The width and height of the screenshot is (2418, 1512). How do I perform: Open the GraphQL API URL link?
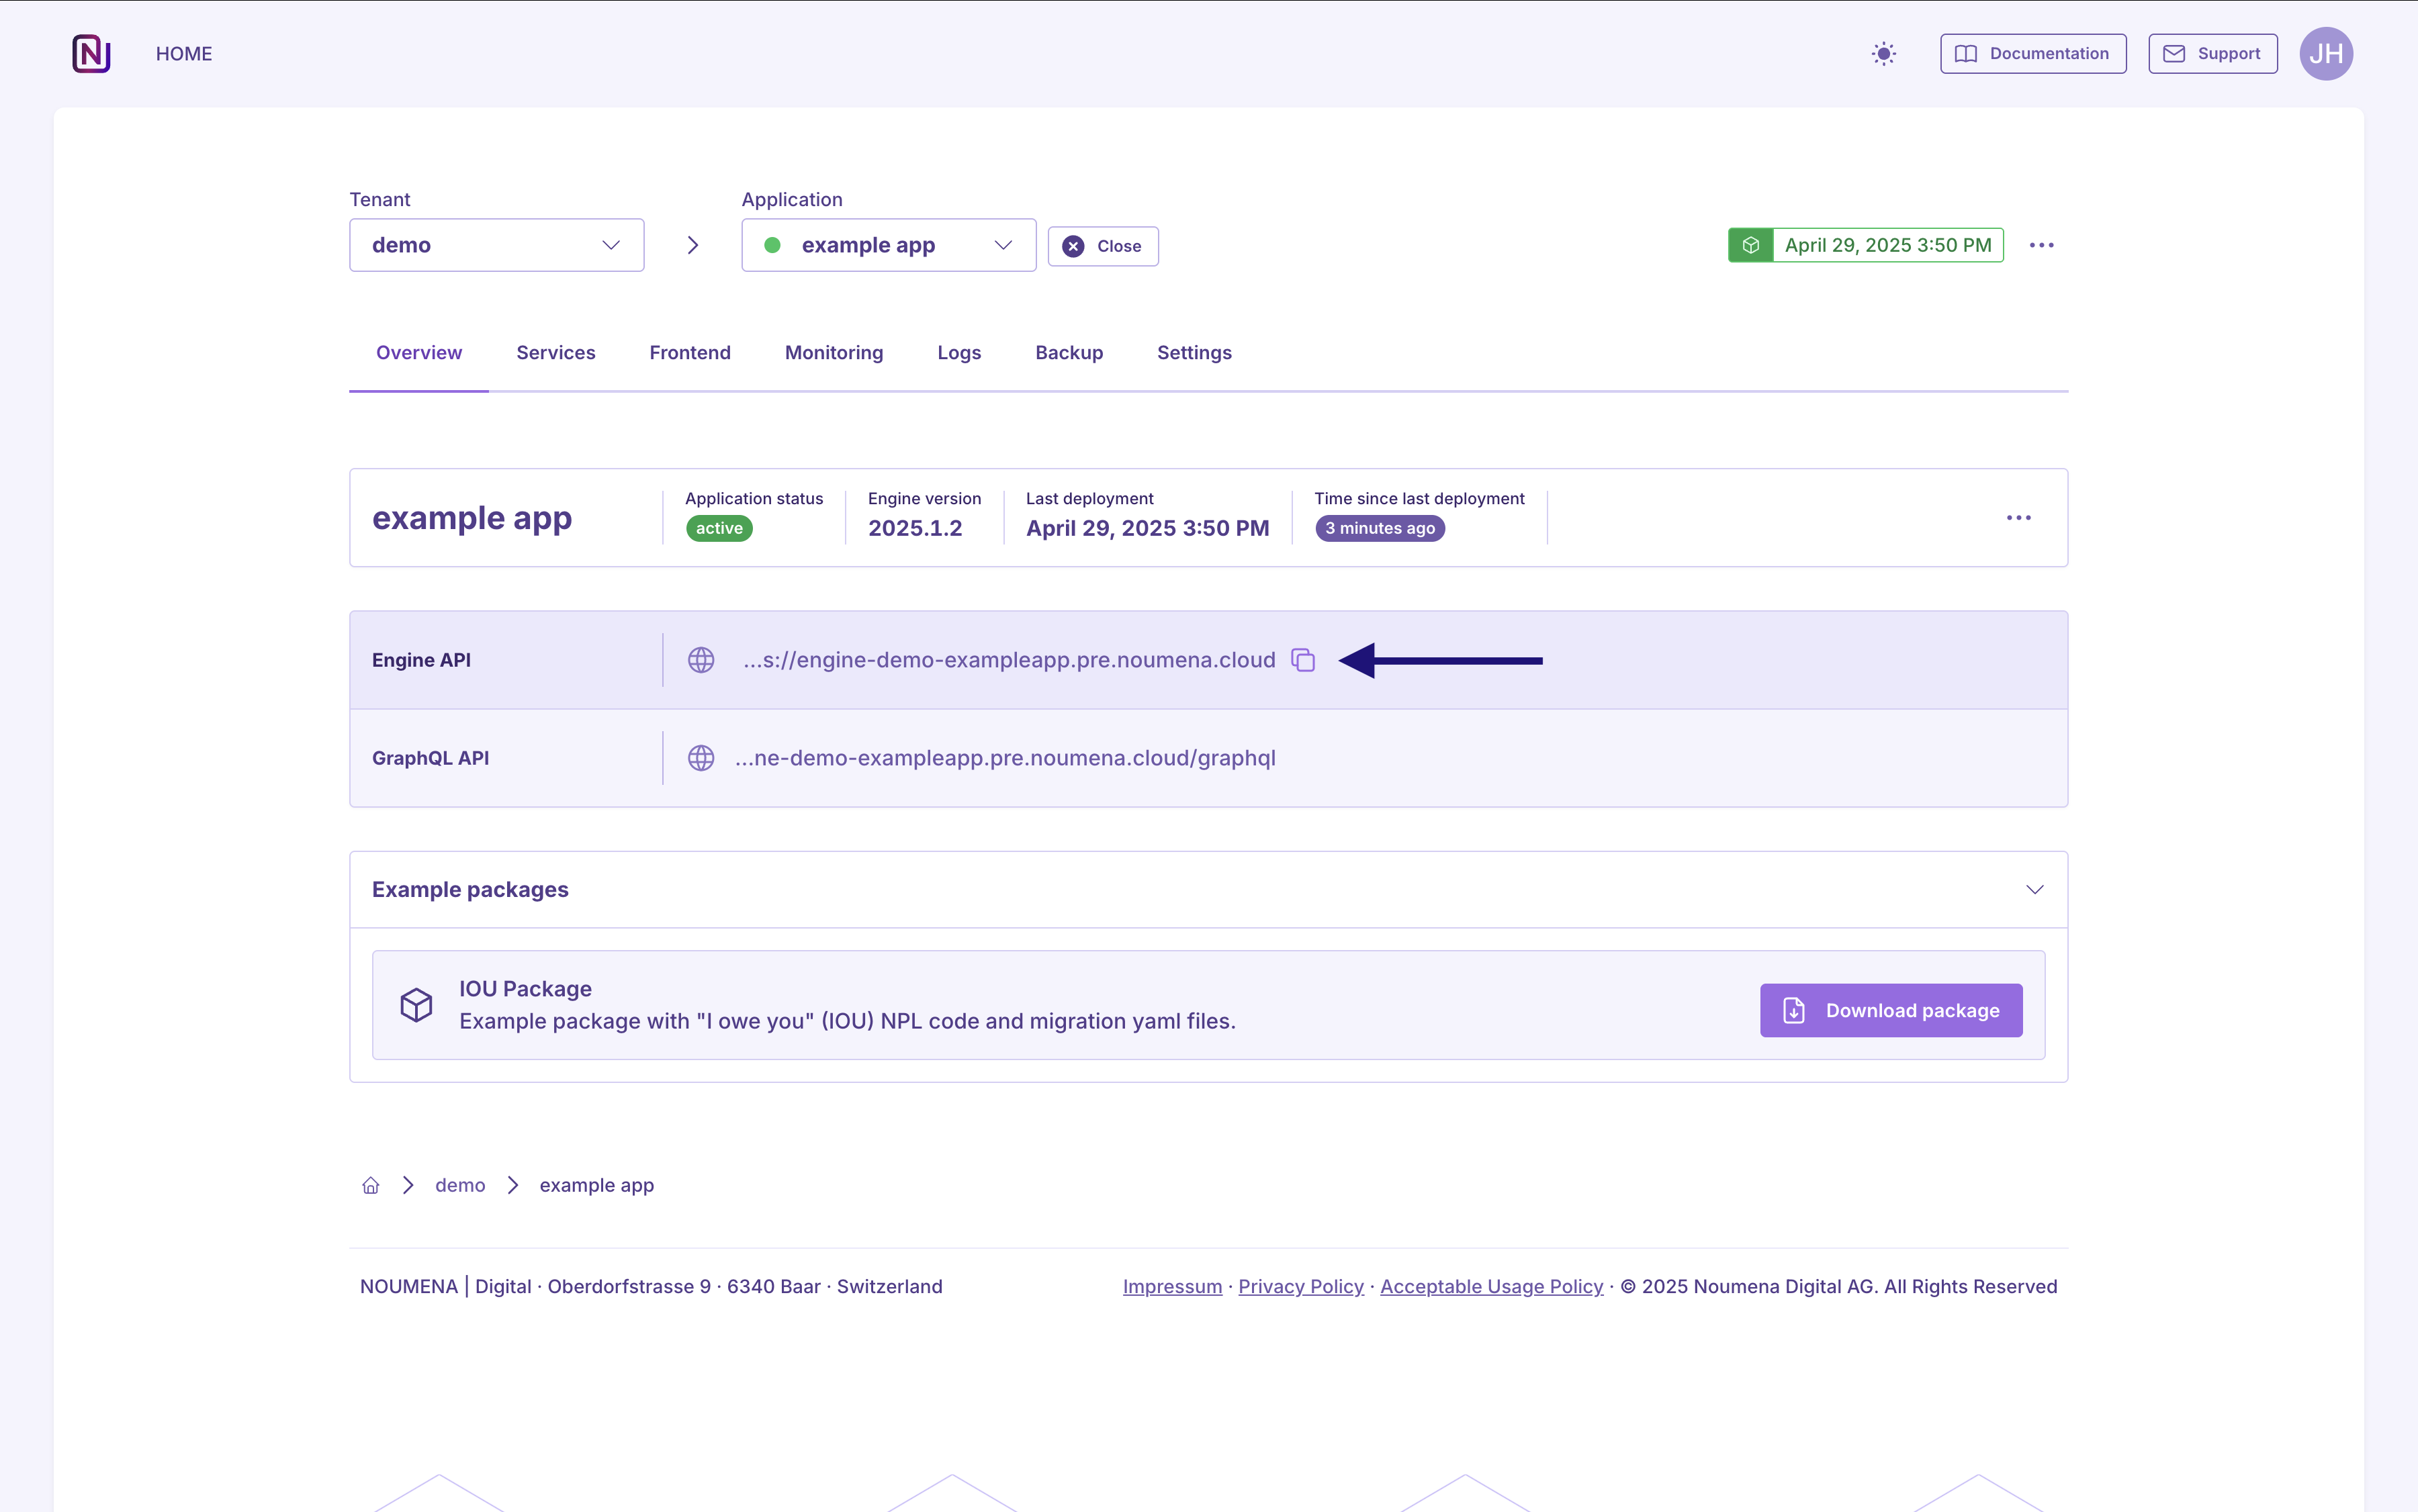[1004, 758]
